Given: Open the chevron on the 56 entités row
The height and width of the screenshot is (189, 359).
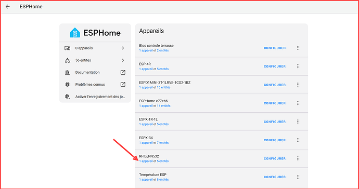Looking at the screenshot, I should point(123,60).
